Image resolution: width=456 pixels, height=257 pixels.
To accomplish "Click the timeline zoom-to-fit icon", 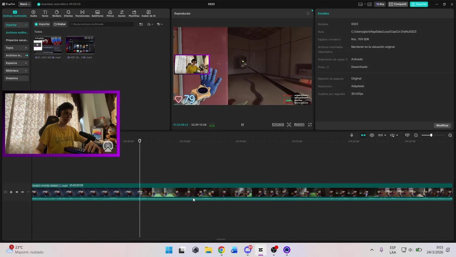I will tap(407, 135).
